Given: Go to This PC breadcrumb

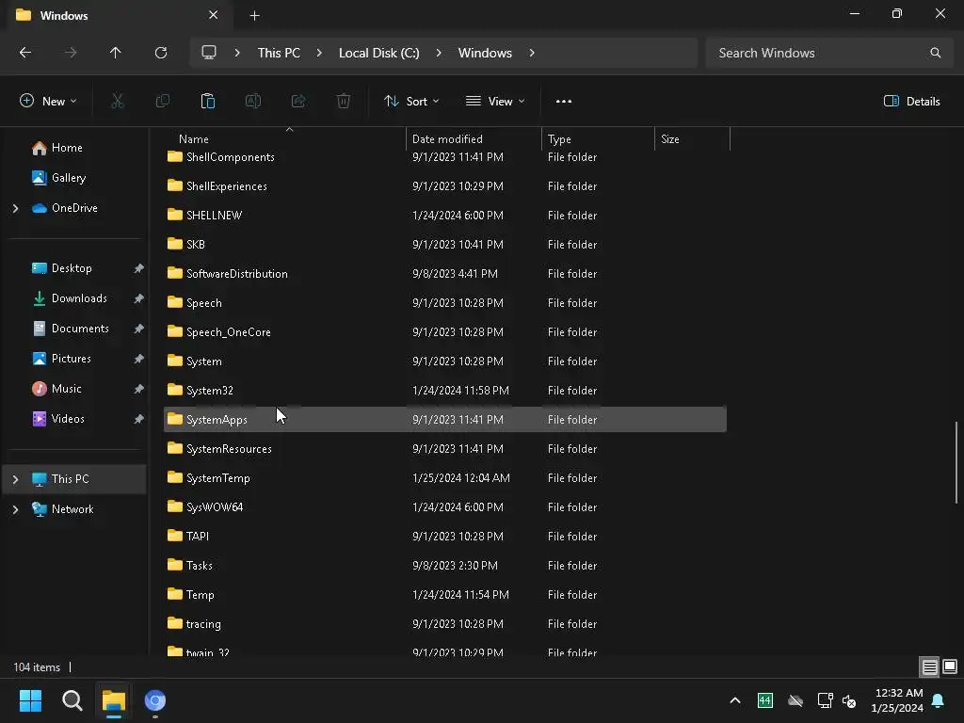Looking at the screenshot, I should (x=279, y=53).
